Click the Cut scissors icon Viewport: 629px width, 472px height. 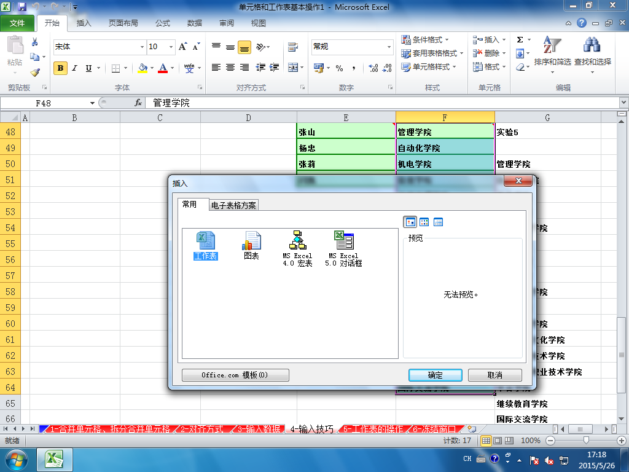tap(34, 42)
